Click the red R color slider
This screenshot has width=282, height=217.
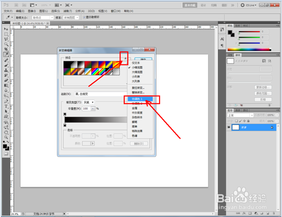point(249,32)
